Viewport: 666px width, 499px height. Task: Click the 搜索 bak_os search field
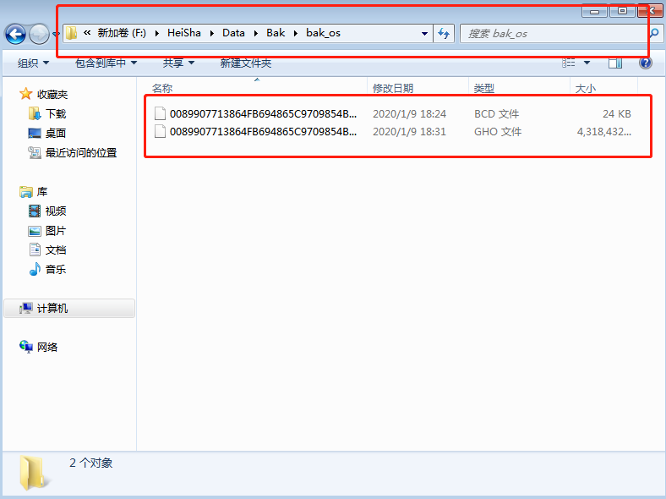coord(549,34)
